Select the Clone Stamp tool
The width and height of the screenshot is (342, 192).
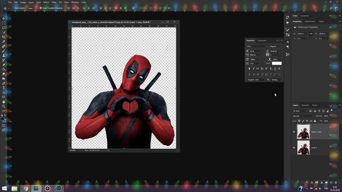coord(4,55)
